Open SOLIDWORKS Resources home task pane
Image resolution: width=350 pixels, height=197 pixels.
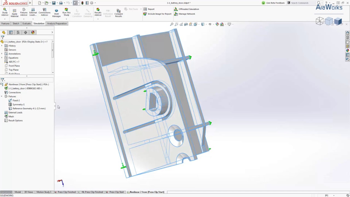tap(348, 33)
